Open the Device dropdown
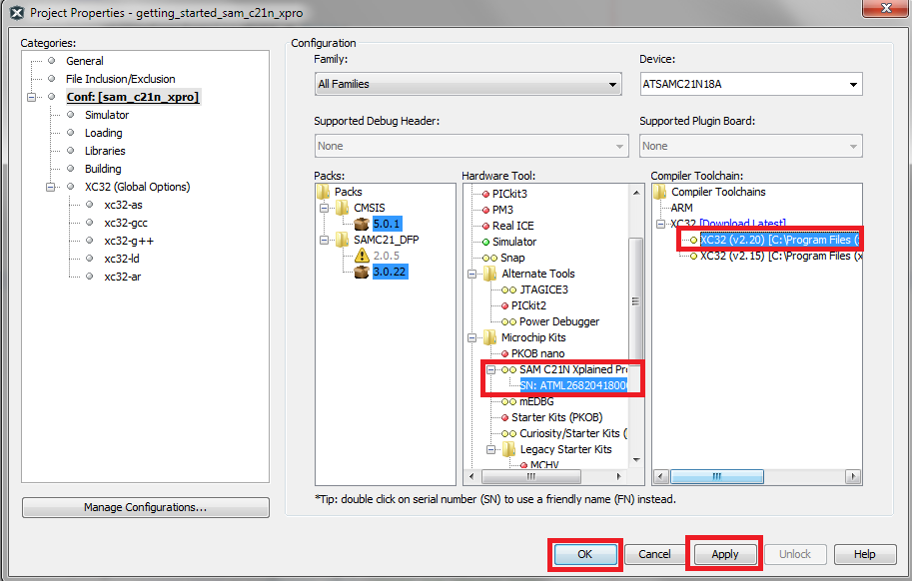Viewport: 912px width, 581px height. pyautogui.click(x=750, y=85)
